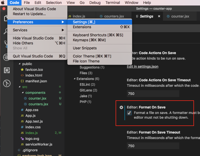The image size is (200, 156).
Task: Select Suggestions (1) in the settings tree
Action: (x=92, y=67)
